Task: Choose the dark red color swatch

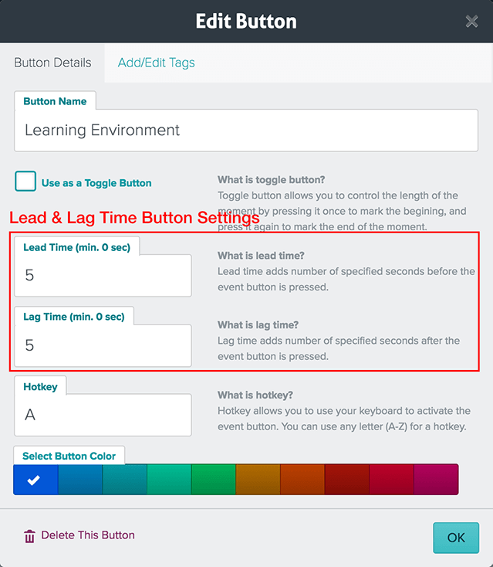Action: (x=346, y=480)
